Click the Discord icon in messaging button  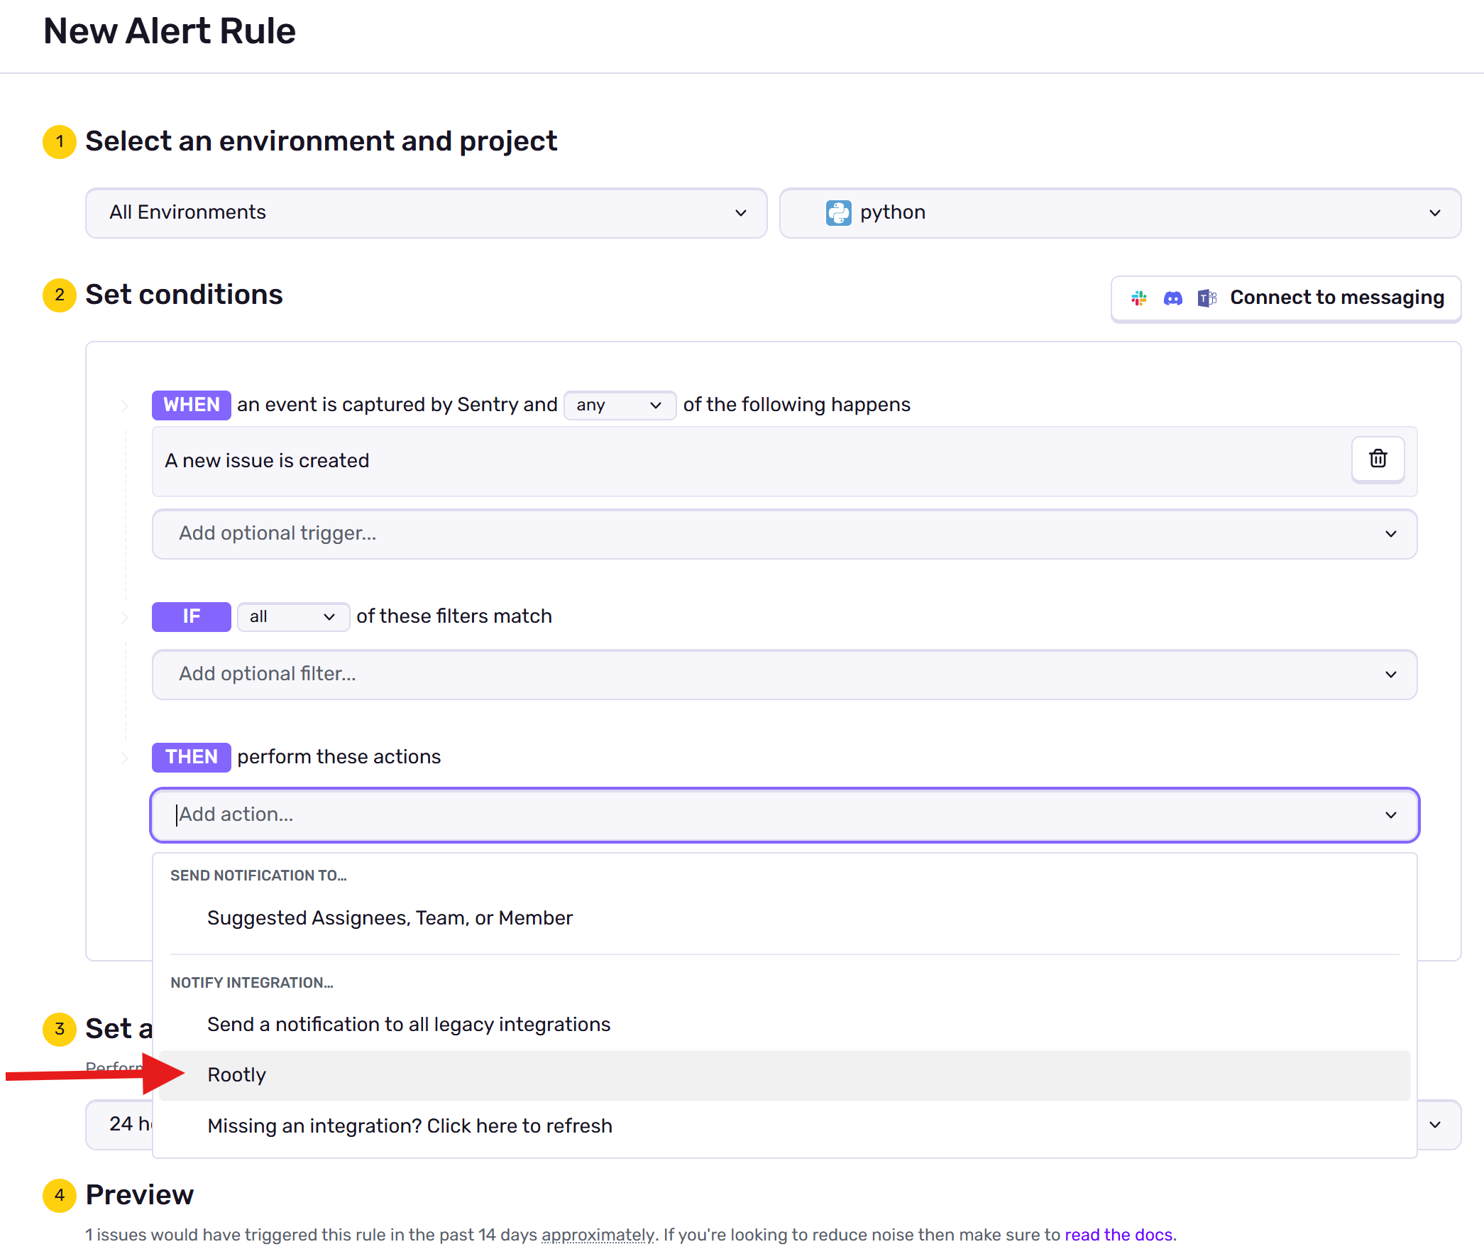click(x=1172, y=298)
